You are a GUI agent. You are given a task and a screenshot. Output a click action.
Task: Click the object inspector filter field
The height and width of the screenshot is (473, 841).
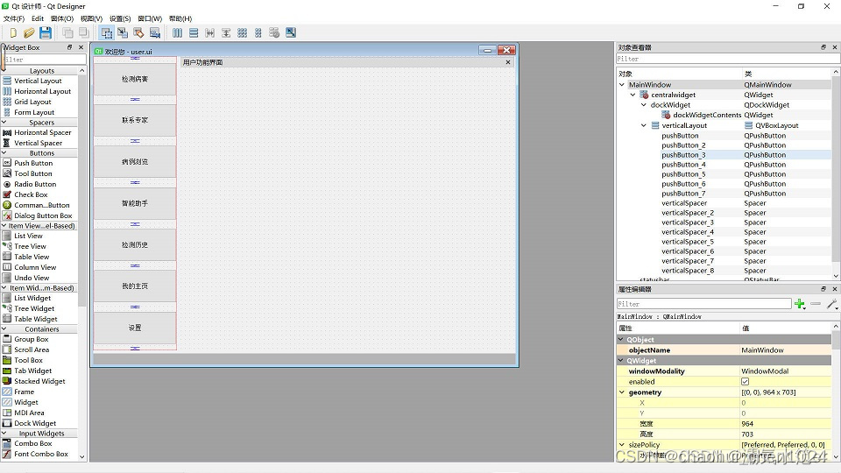tap(727, 59)
